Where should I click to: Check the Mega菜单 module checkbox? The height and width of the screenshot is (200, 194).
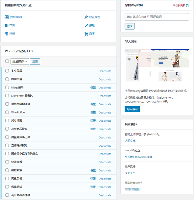[x=7, y=87]
